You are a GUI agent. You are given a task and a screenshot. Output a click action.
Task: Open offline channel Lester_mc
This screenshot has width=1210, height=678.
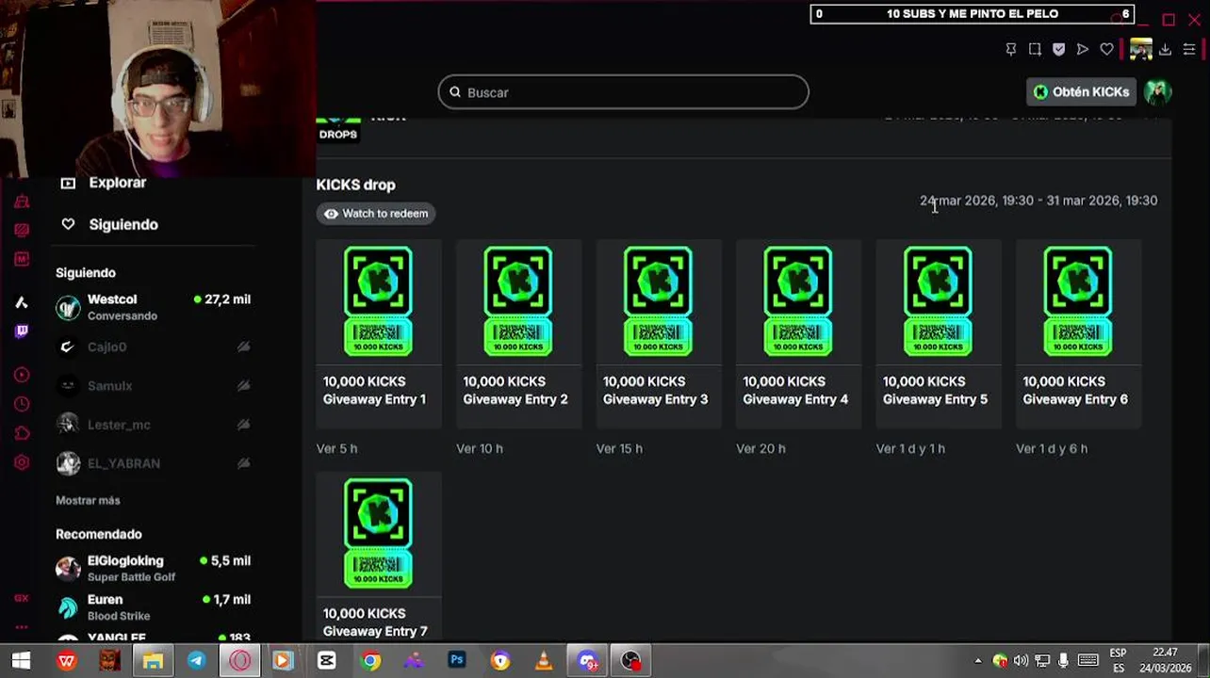[154, 425]
